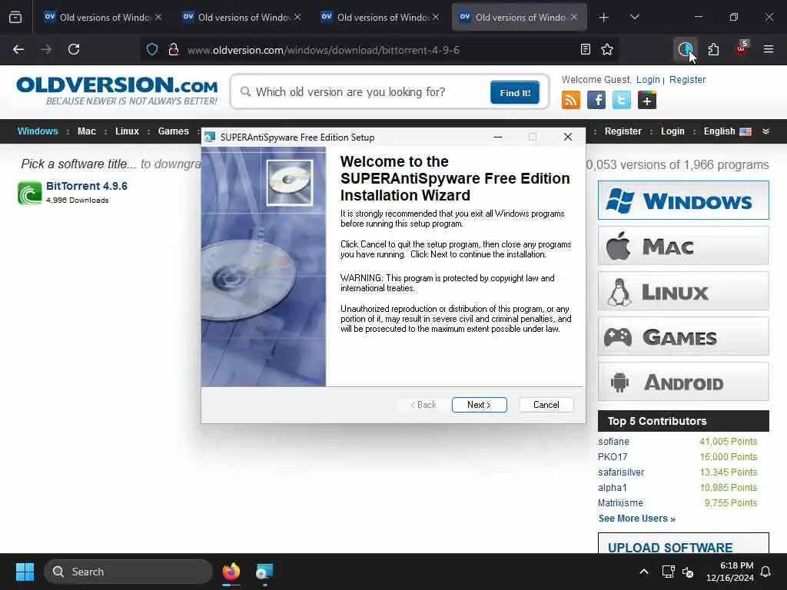Reload the page with the refresh icon

[74, 49]
